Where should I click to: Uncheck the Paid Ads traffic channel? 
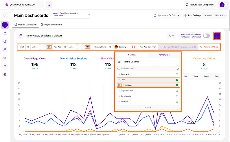pos(177,85)
